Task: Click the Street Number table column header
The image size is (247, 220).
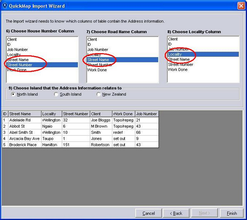Action: click(x=76, y=114)
